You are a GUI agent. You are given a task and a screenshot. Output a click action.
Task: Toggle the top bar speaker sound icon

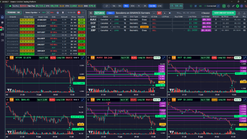[200, 6]
